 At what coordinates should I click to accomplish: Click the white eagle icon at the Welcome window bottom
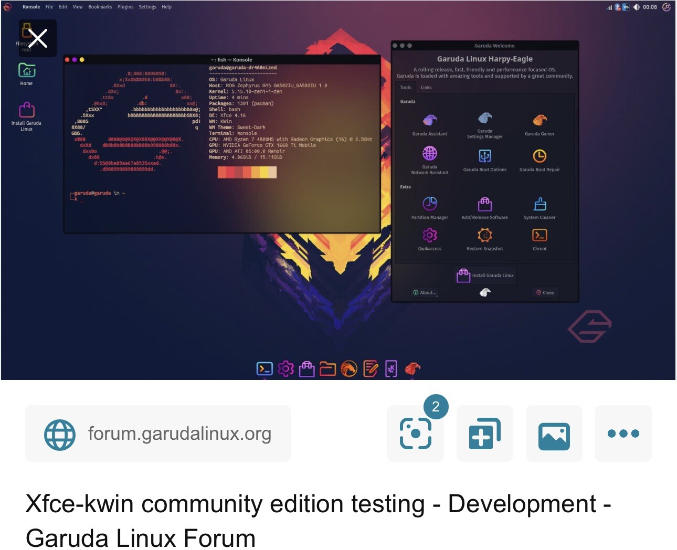(x=485, y=292)
